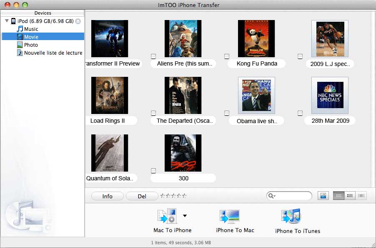The height and width of the screenshot is (248, 376).
Task: Open the search filter dropdown magnifier
Action: tap(272, 196)
